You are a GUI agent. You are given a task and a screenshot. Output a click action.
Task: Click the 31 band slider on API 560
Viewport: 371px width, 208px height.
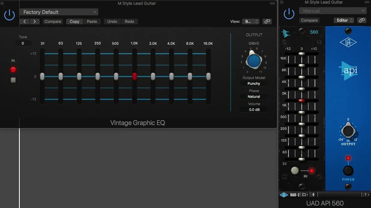tap(302, 159)
